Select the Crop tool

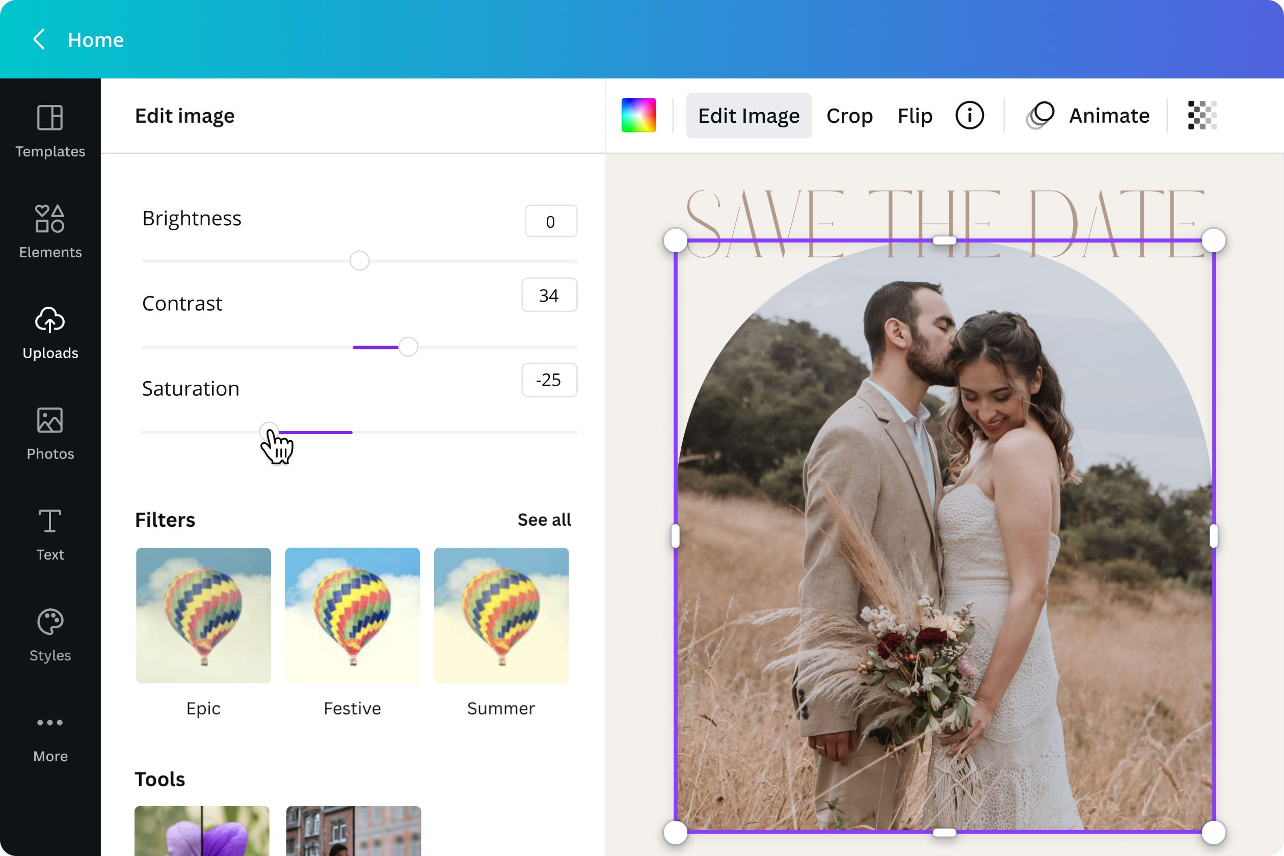pos(849,115)
